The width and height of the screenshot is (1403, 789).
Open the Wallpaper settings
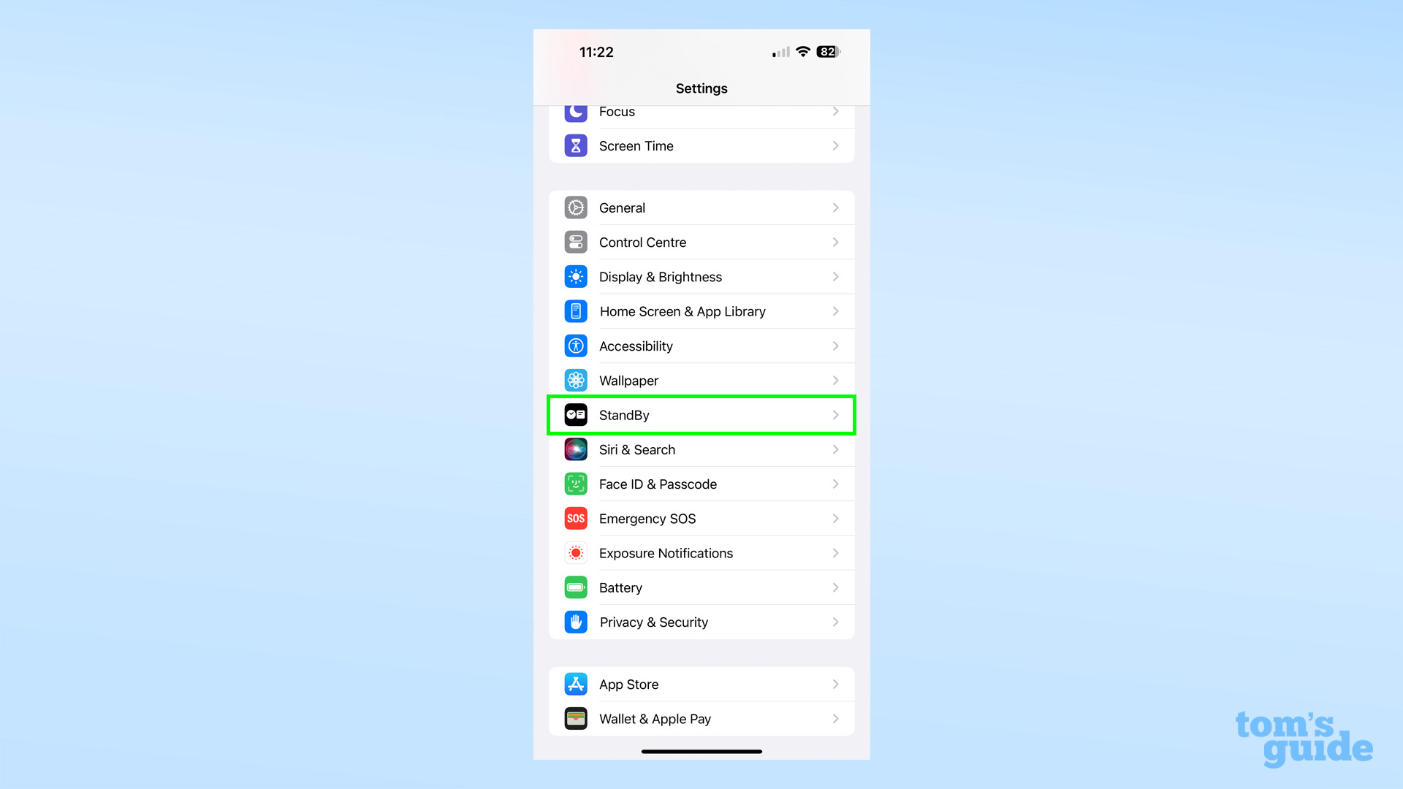(701, 380)
